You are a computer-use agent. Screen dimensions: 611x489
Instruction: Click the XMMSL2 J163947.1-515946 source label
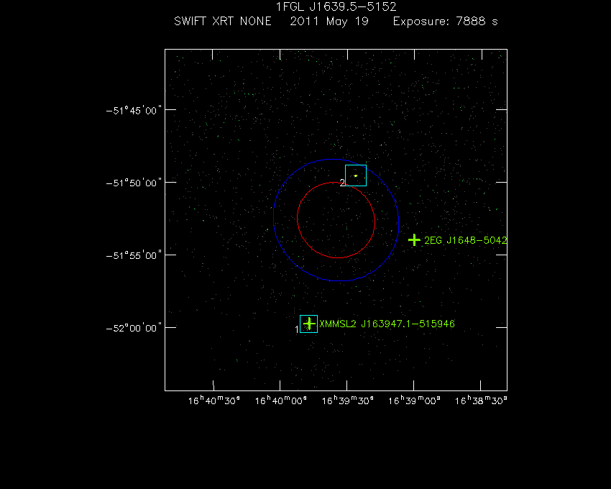[387, 324]
